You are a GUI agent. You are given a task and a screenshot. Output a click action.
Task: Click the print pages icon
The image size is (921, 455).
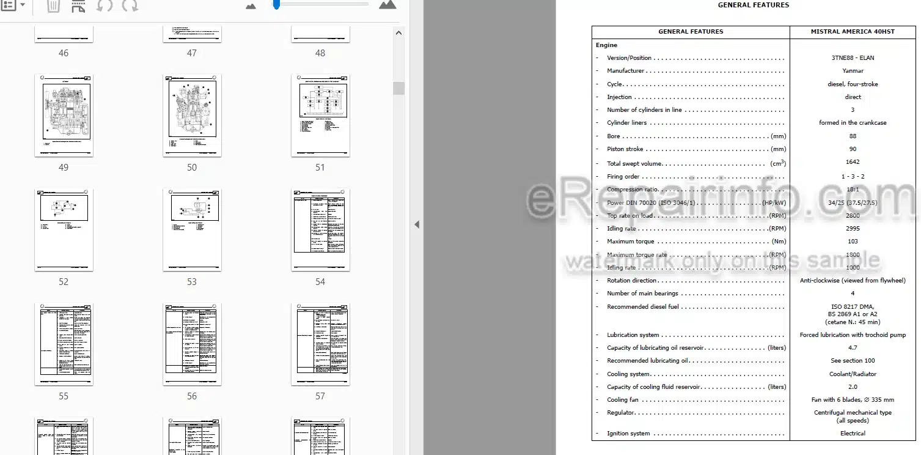pos(78,6)
